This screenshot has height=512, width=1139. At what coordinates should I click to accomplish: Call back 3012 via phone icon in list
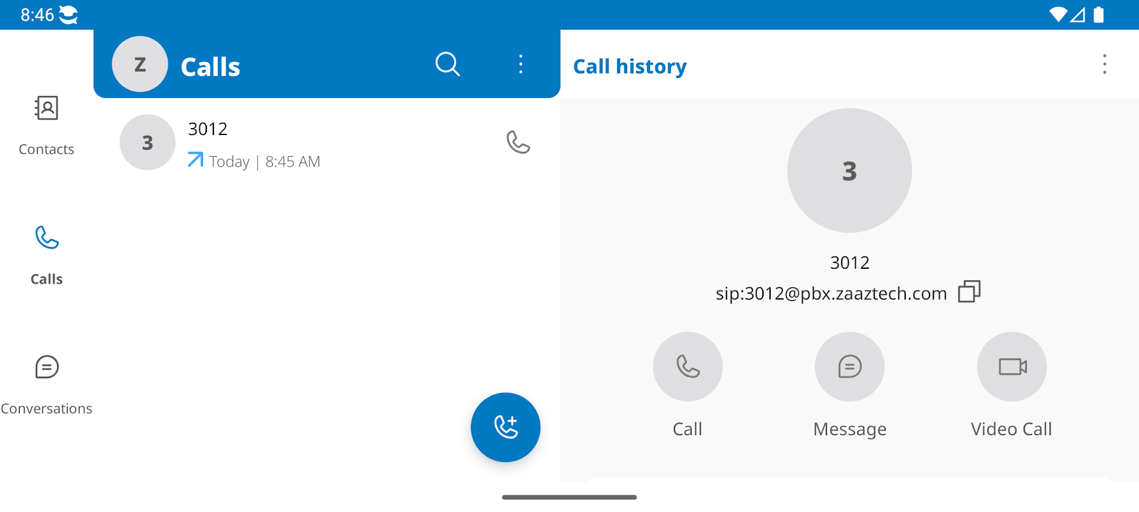[518, 142]
